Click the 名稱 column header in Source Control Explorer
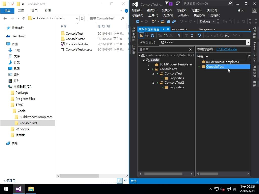Image resolution: width=259 pixels, height=194 pixels. pyautogui.click(x=200, y=56)
